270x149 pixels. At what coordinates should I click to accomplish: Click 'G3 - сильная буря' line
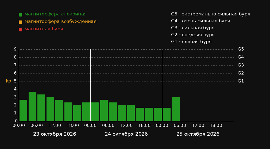[x=193, y=28]
